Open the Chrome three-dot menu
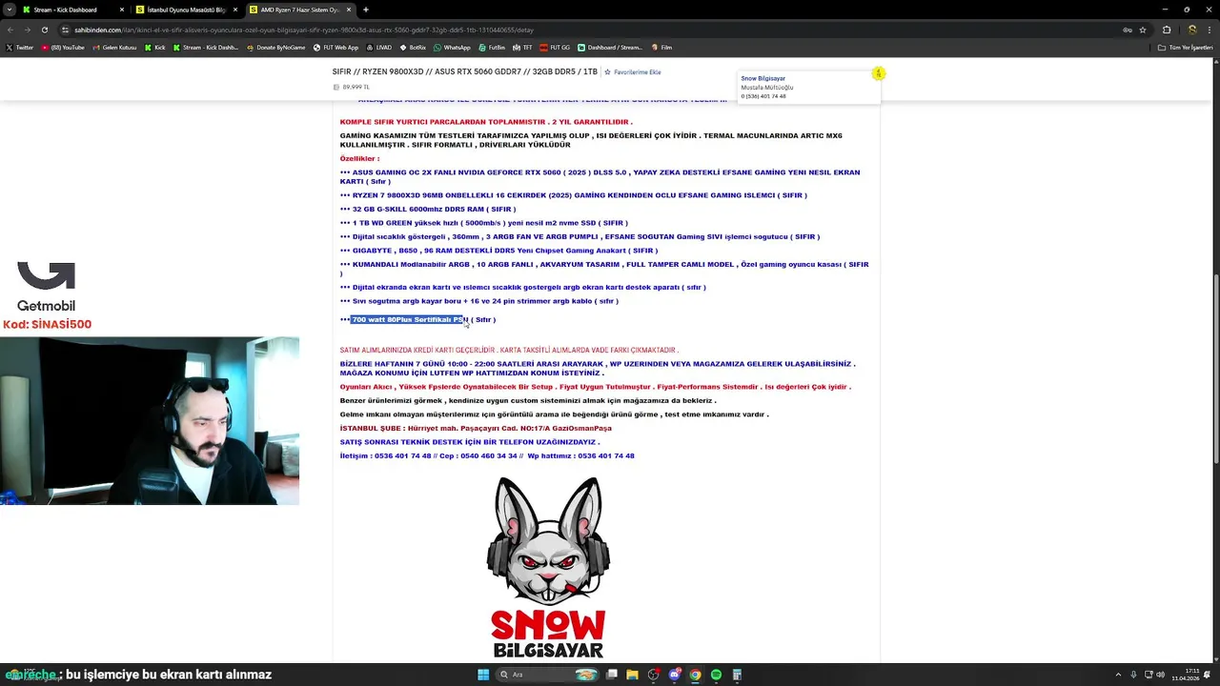The image size is (1220, 686). click(1210, 30)
